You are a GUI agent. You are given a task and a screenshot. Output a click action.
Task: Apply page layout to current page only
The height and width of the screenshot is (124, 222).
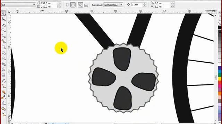[x=86, y=5]
